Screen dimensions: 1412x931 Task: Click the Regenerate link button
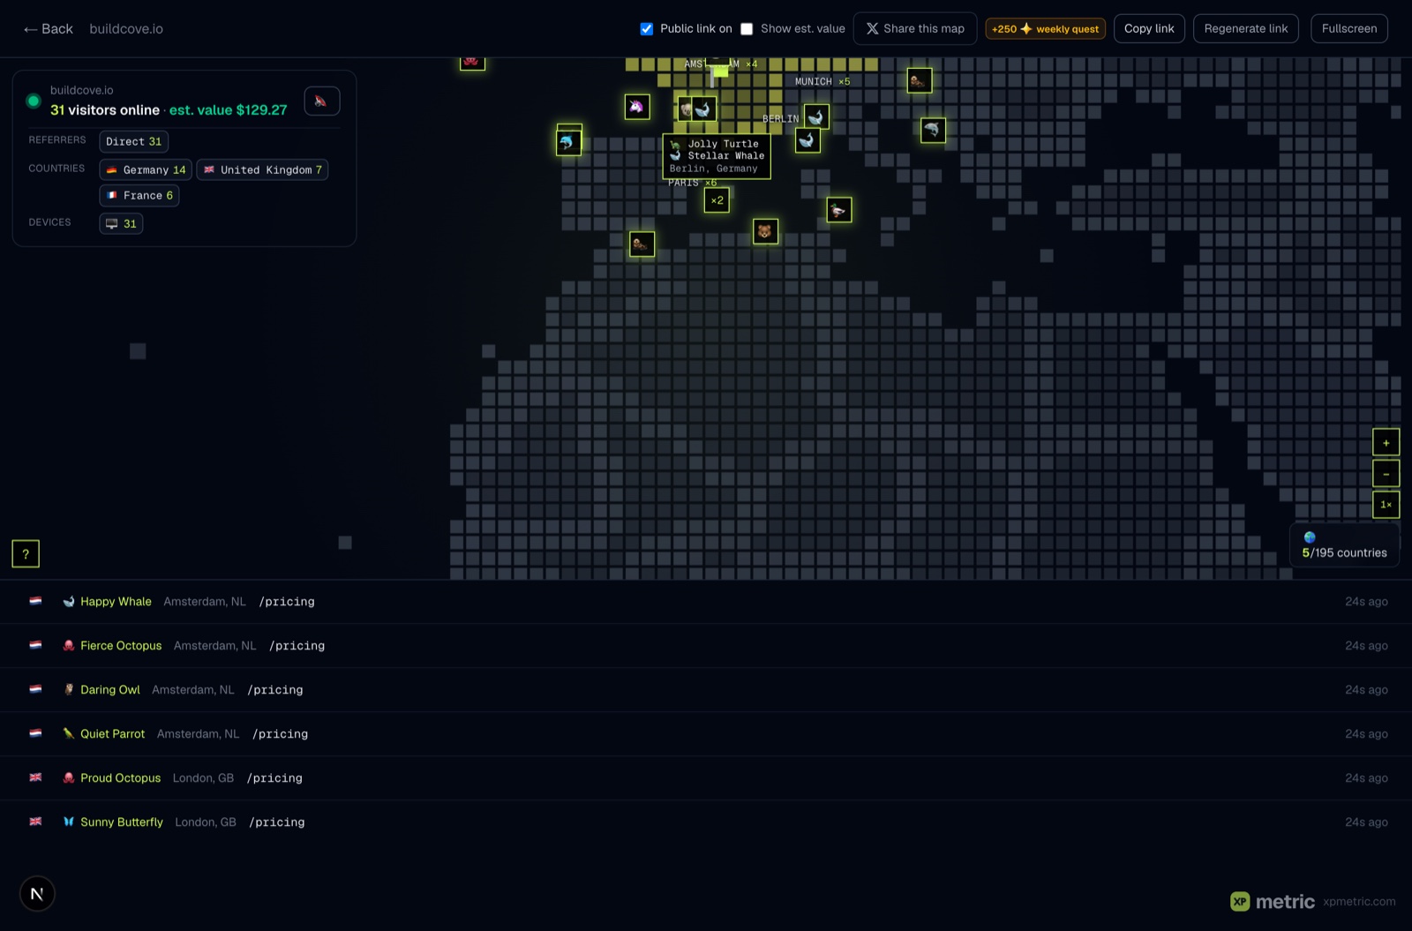tap(1246, 28)
